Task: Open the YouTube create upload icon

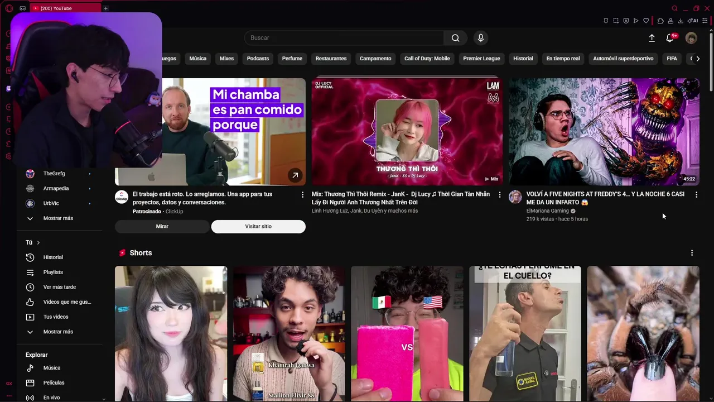Action: (652, 38)
